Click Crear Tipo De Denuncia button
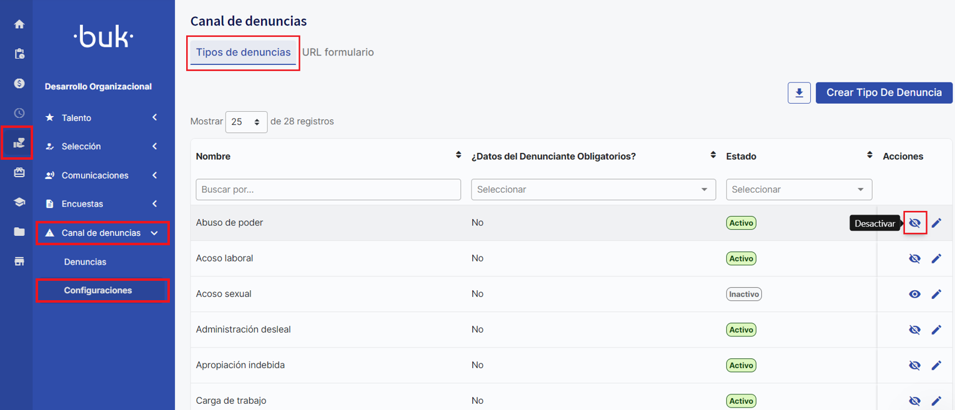This screenshot has width=955, height=410. pyautogui.click(x=883, y=92)
